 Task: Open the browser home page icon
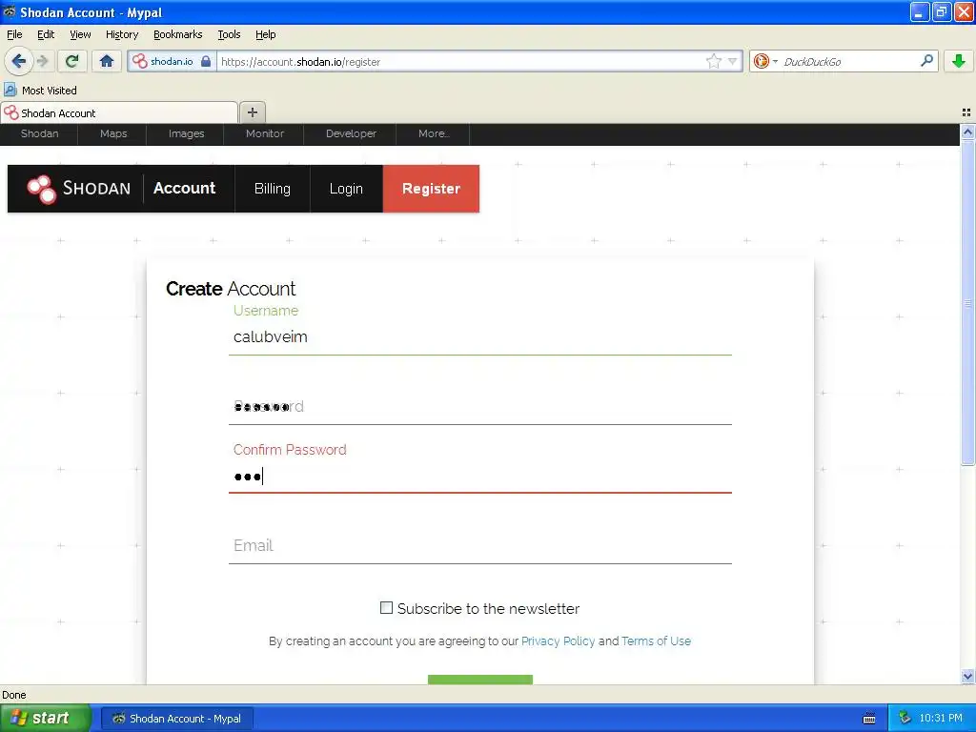click(x=107, y=61)
